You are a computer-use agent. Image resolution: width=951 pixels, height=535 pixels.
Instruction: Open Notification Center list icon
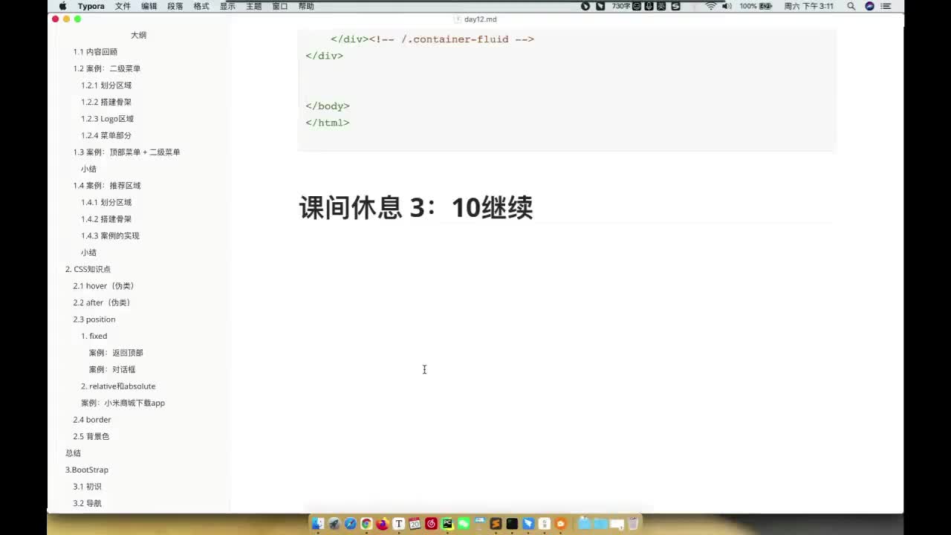click(x=886, y=6)
